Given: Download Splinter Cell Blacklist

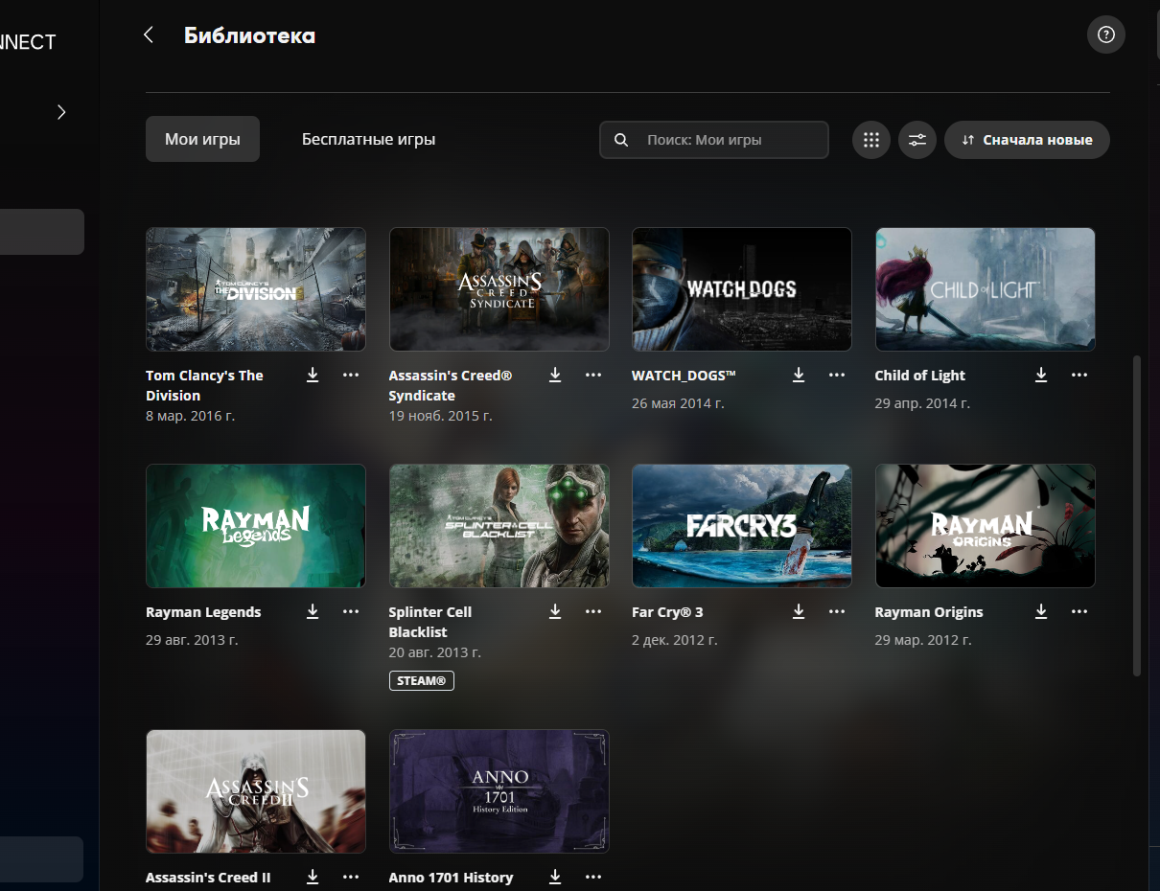Looking at the screenshot, I should tap(555, 611).
